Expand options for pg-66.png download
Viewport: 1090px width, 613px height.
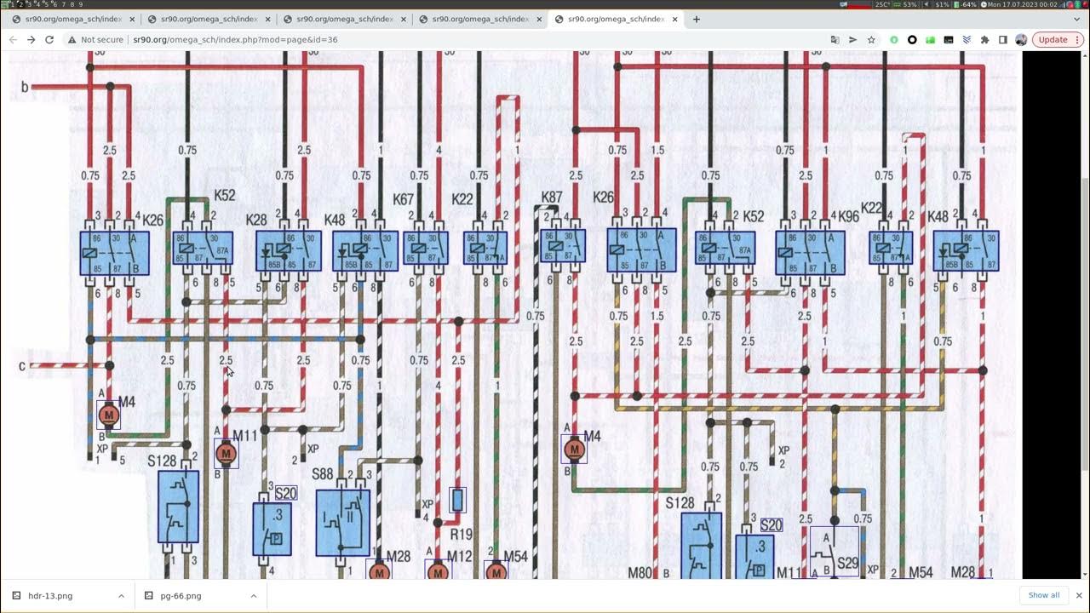click(254, 596)
